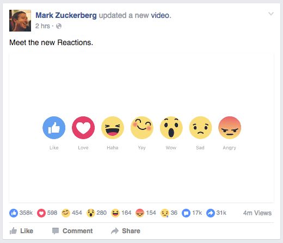Toggle the Like button below the post

[x=21, y=231]
